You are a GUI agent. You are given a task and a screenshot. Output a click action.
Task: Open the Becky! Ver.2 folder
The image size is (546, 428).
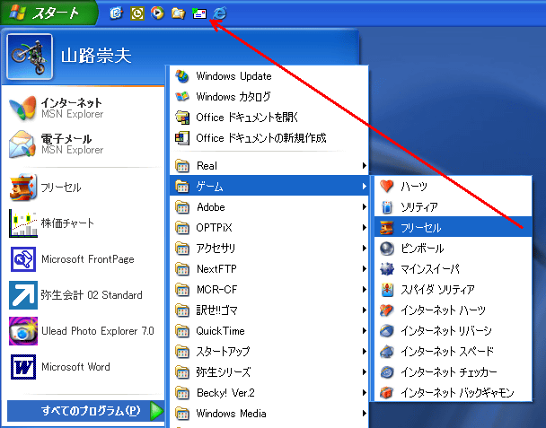(269, 392)
